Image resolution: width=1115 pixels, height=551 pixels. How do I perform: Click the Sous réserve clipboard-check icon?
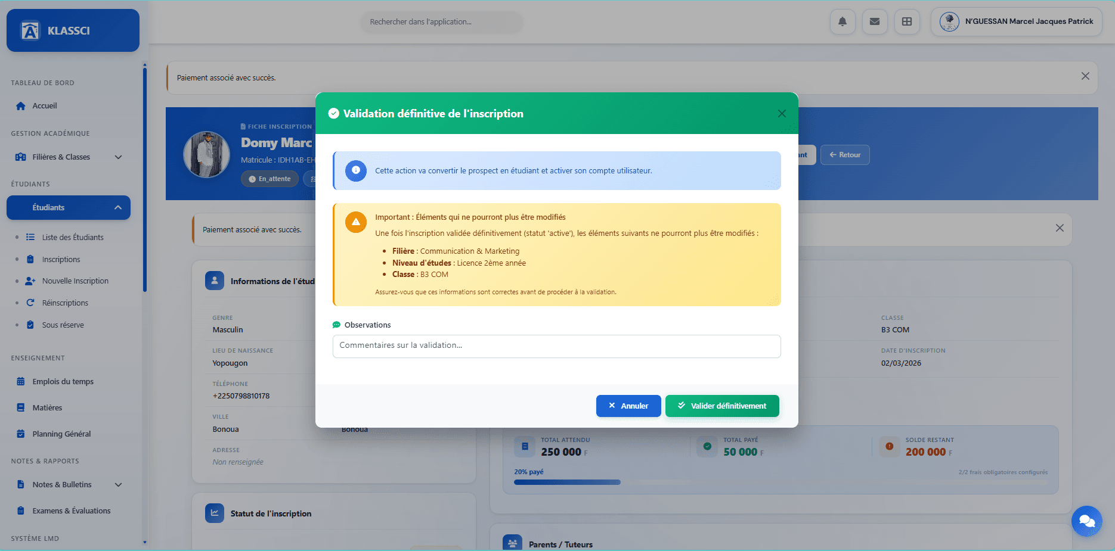(30, 325)
